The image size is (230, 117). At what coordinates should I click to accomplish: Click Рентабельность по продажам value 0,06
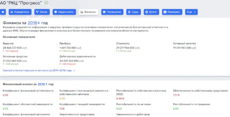(x=176, y=109)
